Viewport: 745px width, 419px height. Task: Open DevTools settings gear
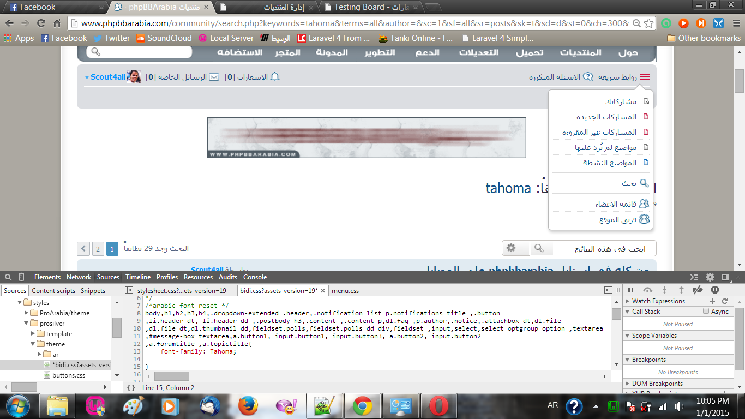point(710,277)
